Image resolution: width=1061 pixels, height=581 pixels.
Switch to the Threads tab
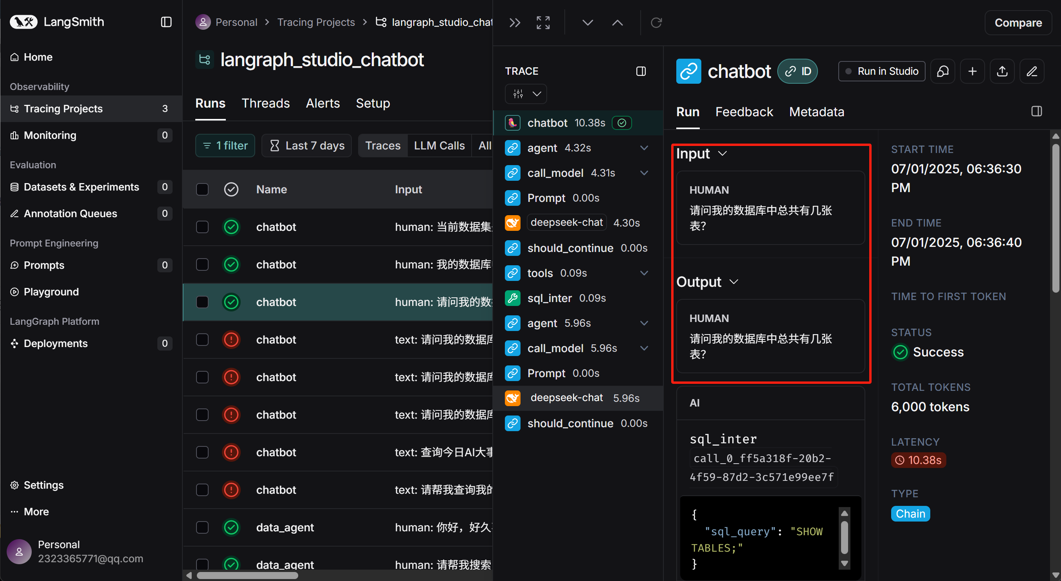[266, 103]
